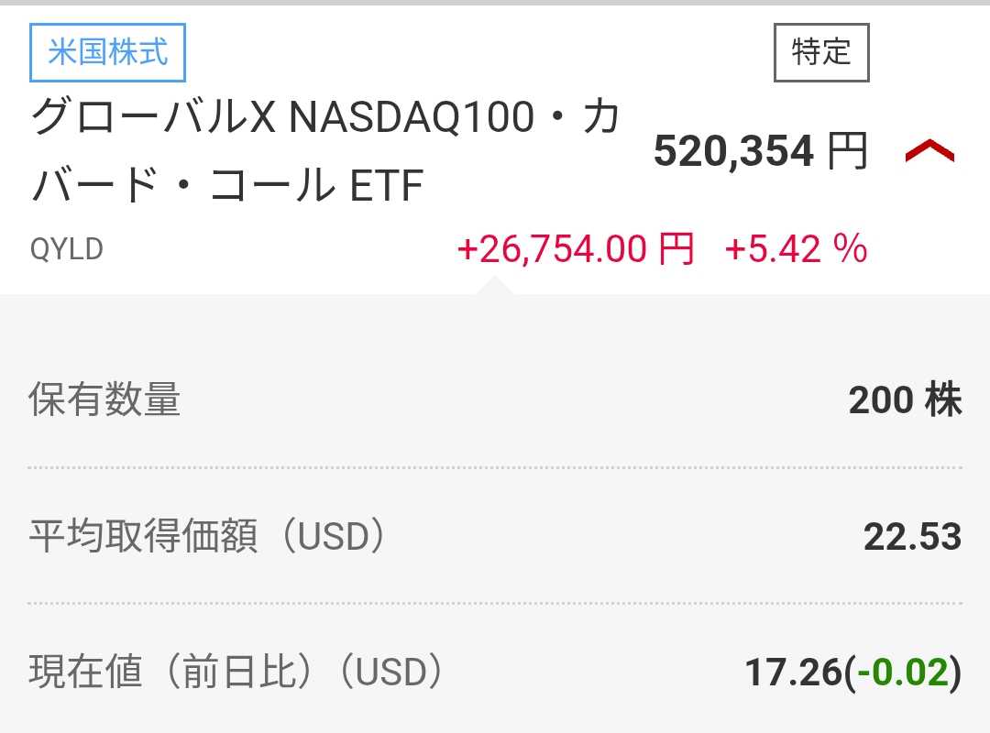Tap the 平均取得価額（USD） label
The image size is (990, 733).
coord(207,537)
